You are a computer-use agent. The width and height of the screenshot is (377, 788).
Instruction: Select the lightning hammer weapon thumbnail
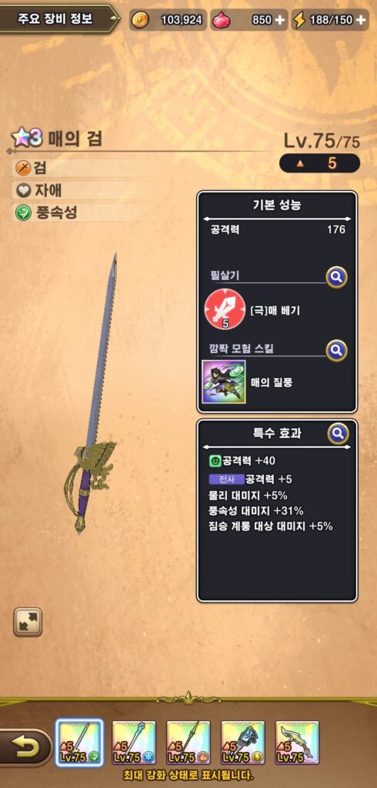pyautogui.click(x=243, y=743)
